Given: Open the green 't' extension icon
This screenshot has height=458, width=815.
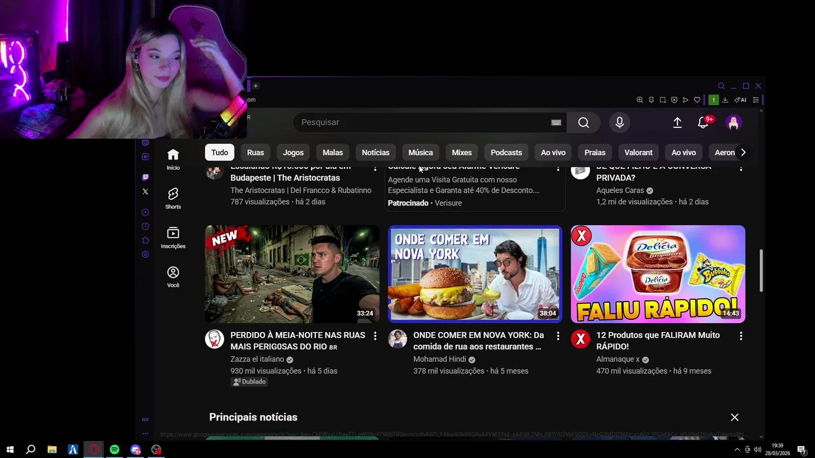Looking at the screenshot, I should coord(714,100).
